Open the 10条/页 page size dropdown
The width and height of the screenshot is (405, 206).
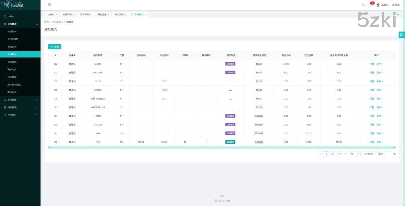pyautogui.click(x=369, y=154)
